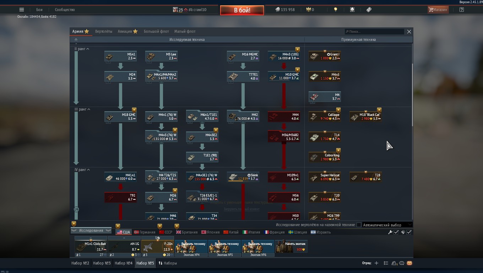Select the premium M4A5 card
Image resolution: width=483 pixels, height=273 pixels.
(x=325, y=76)
